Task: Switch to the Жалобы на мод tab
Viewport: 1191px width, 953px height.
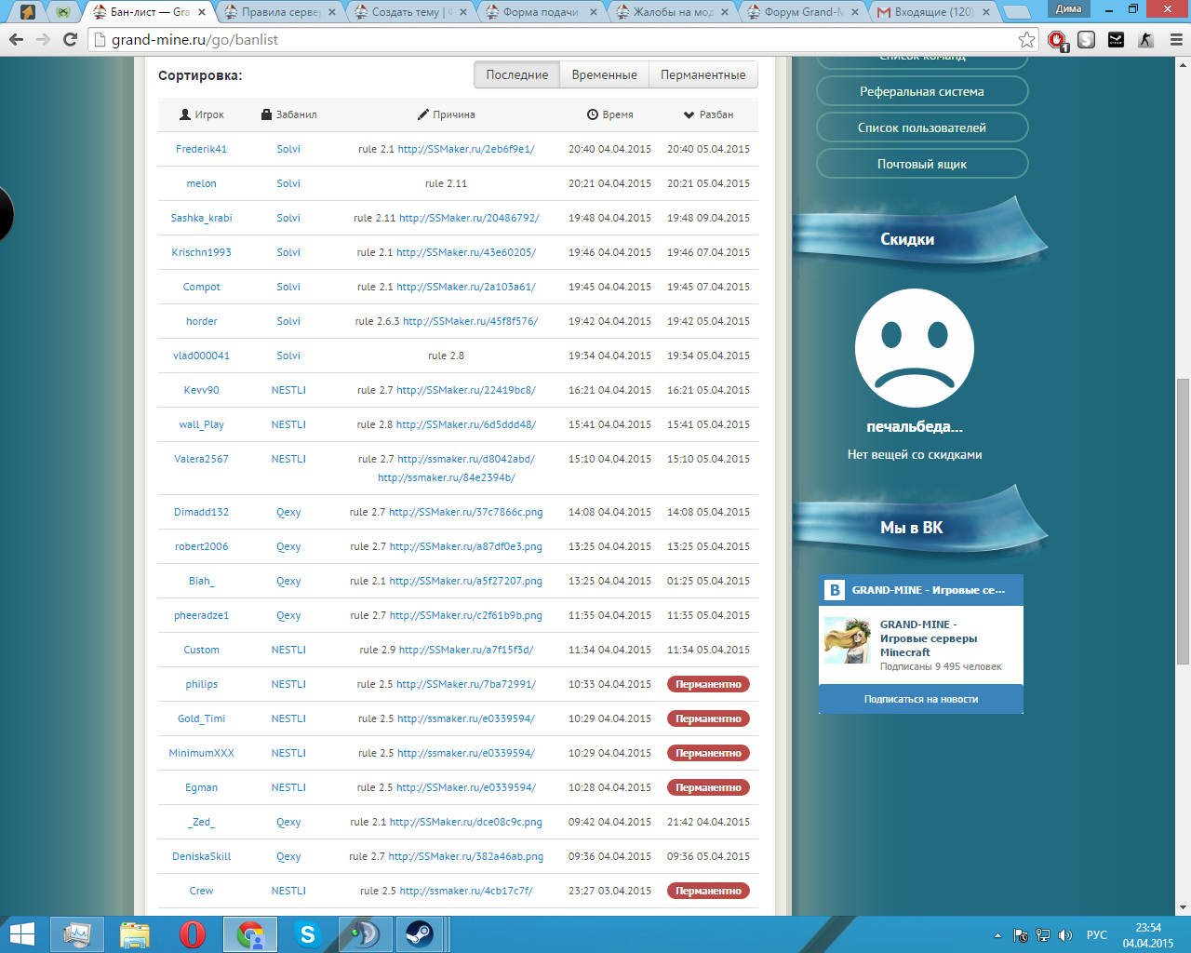Action: [x=673, y=12]
